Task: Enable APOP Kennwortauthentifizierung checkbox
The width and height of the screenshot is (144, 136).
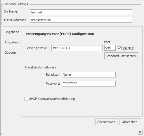Action: tap(26, 98)
